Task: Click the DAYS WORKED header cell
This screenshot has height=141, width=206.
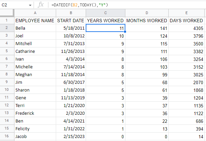Action: [x=187, y=21]
